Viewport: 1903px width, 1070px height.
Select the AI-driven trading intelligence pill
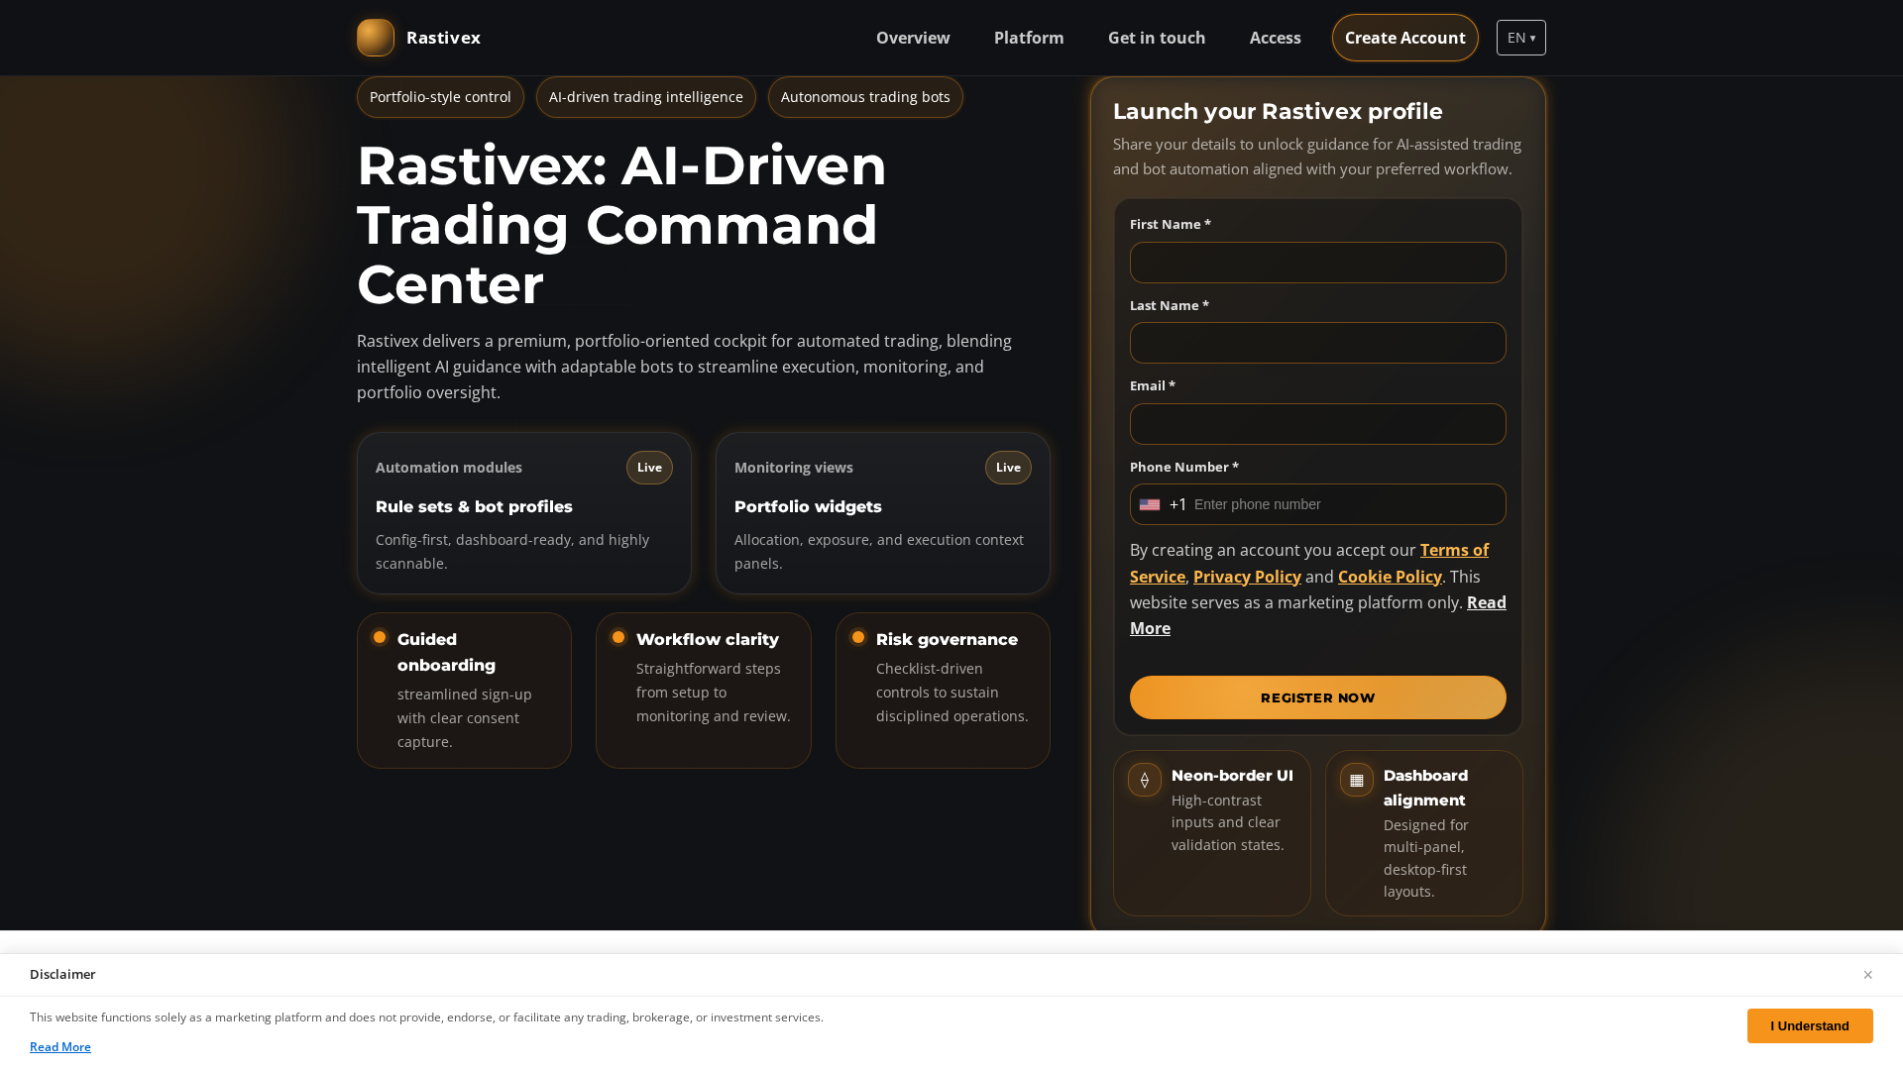645,97
